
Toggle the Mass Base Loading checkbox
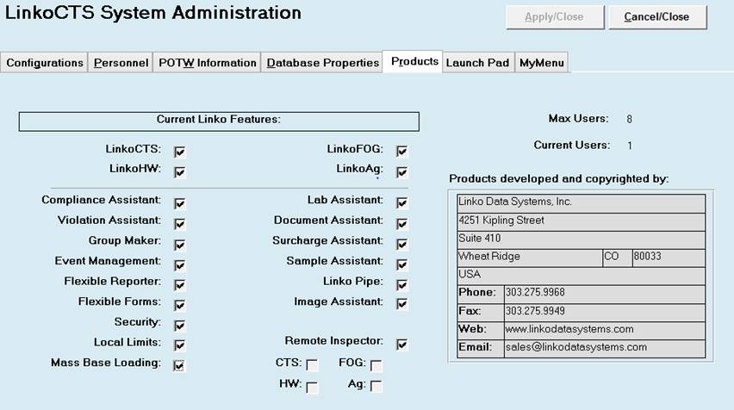[x=179, y=365]
